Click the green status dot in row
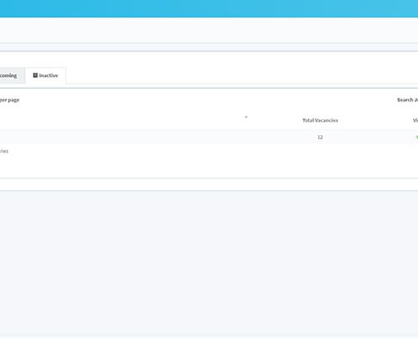Screen dimensions: 418x338 tap(417, 137)
